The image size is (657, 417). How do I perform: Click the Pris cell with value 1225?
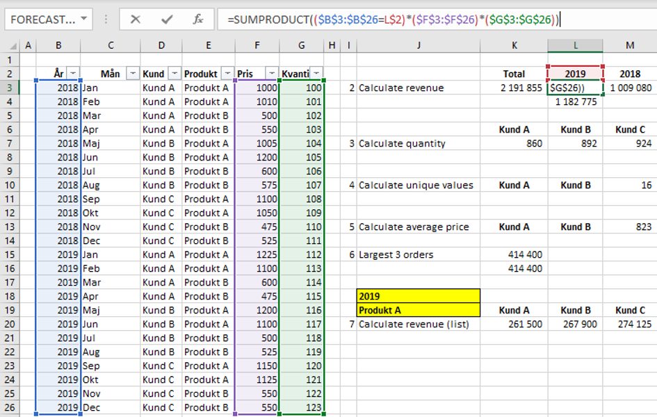(x=257, y=254)
